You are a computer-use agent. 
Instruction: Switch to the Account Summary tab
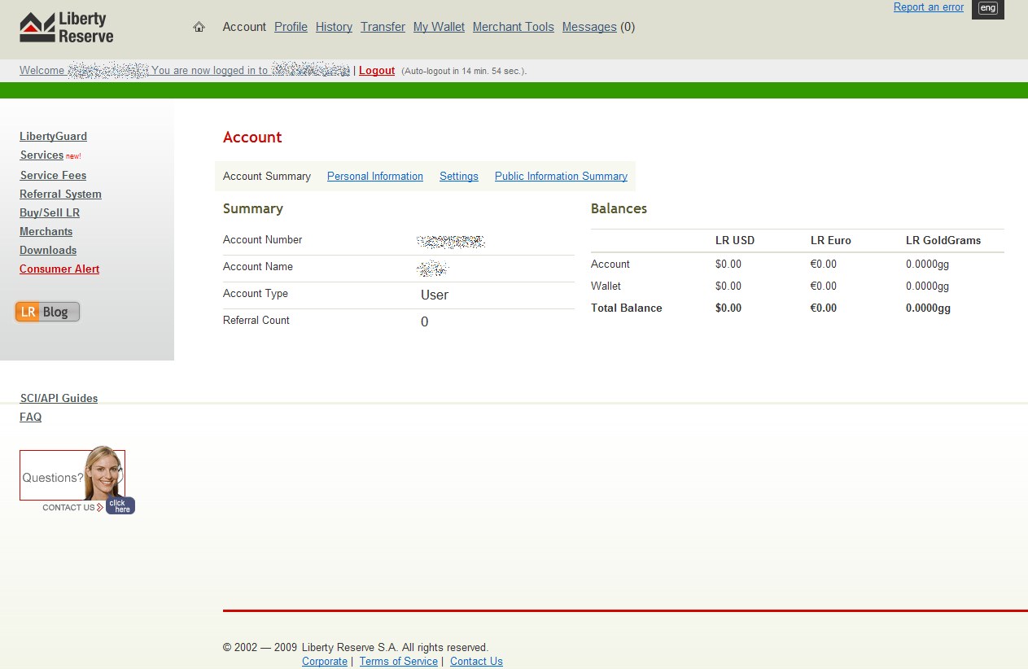coord(267,177)
